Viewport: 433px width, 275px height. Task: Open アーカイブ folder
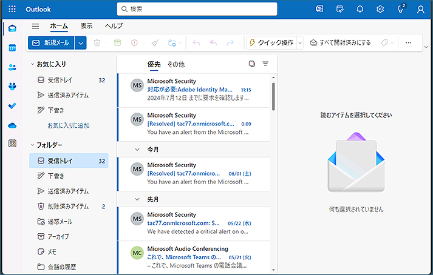69,236
